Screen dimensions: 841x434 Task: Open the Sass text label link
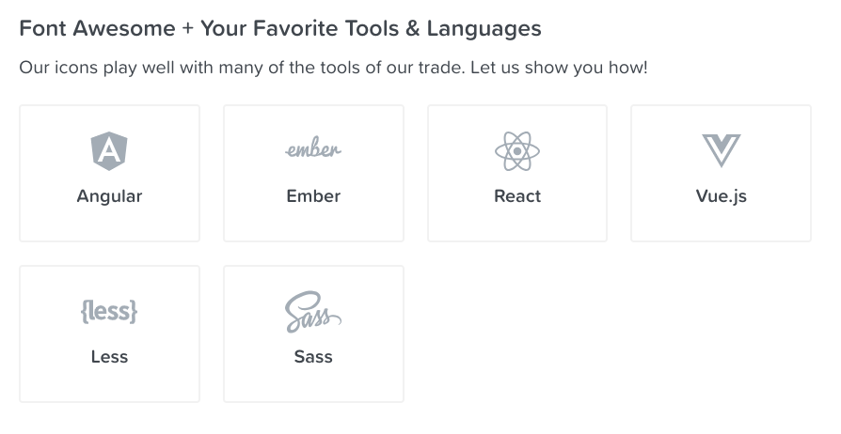coord(313,357)
